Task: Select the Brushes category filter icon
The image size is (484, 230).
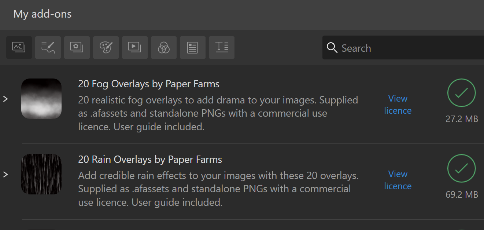Action: 48,47
